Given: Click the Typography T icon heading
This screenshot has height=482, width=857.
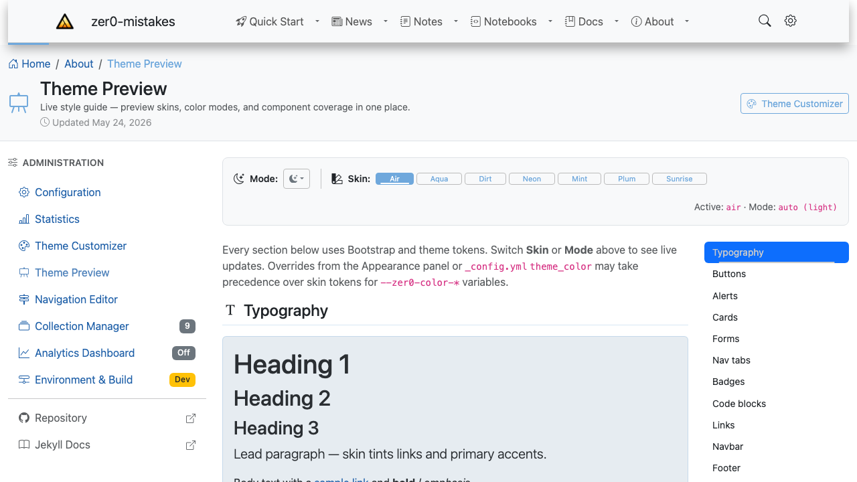Looking at the screenshot, I should point(230,310).
